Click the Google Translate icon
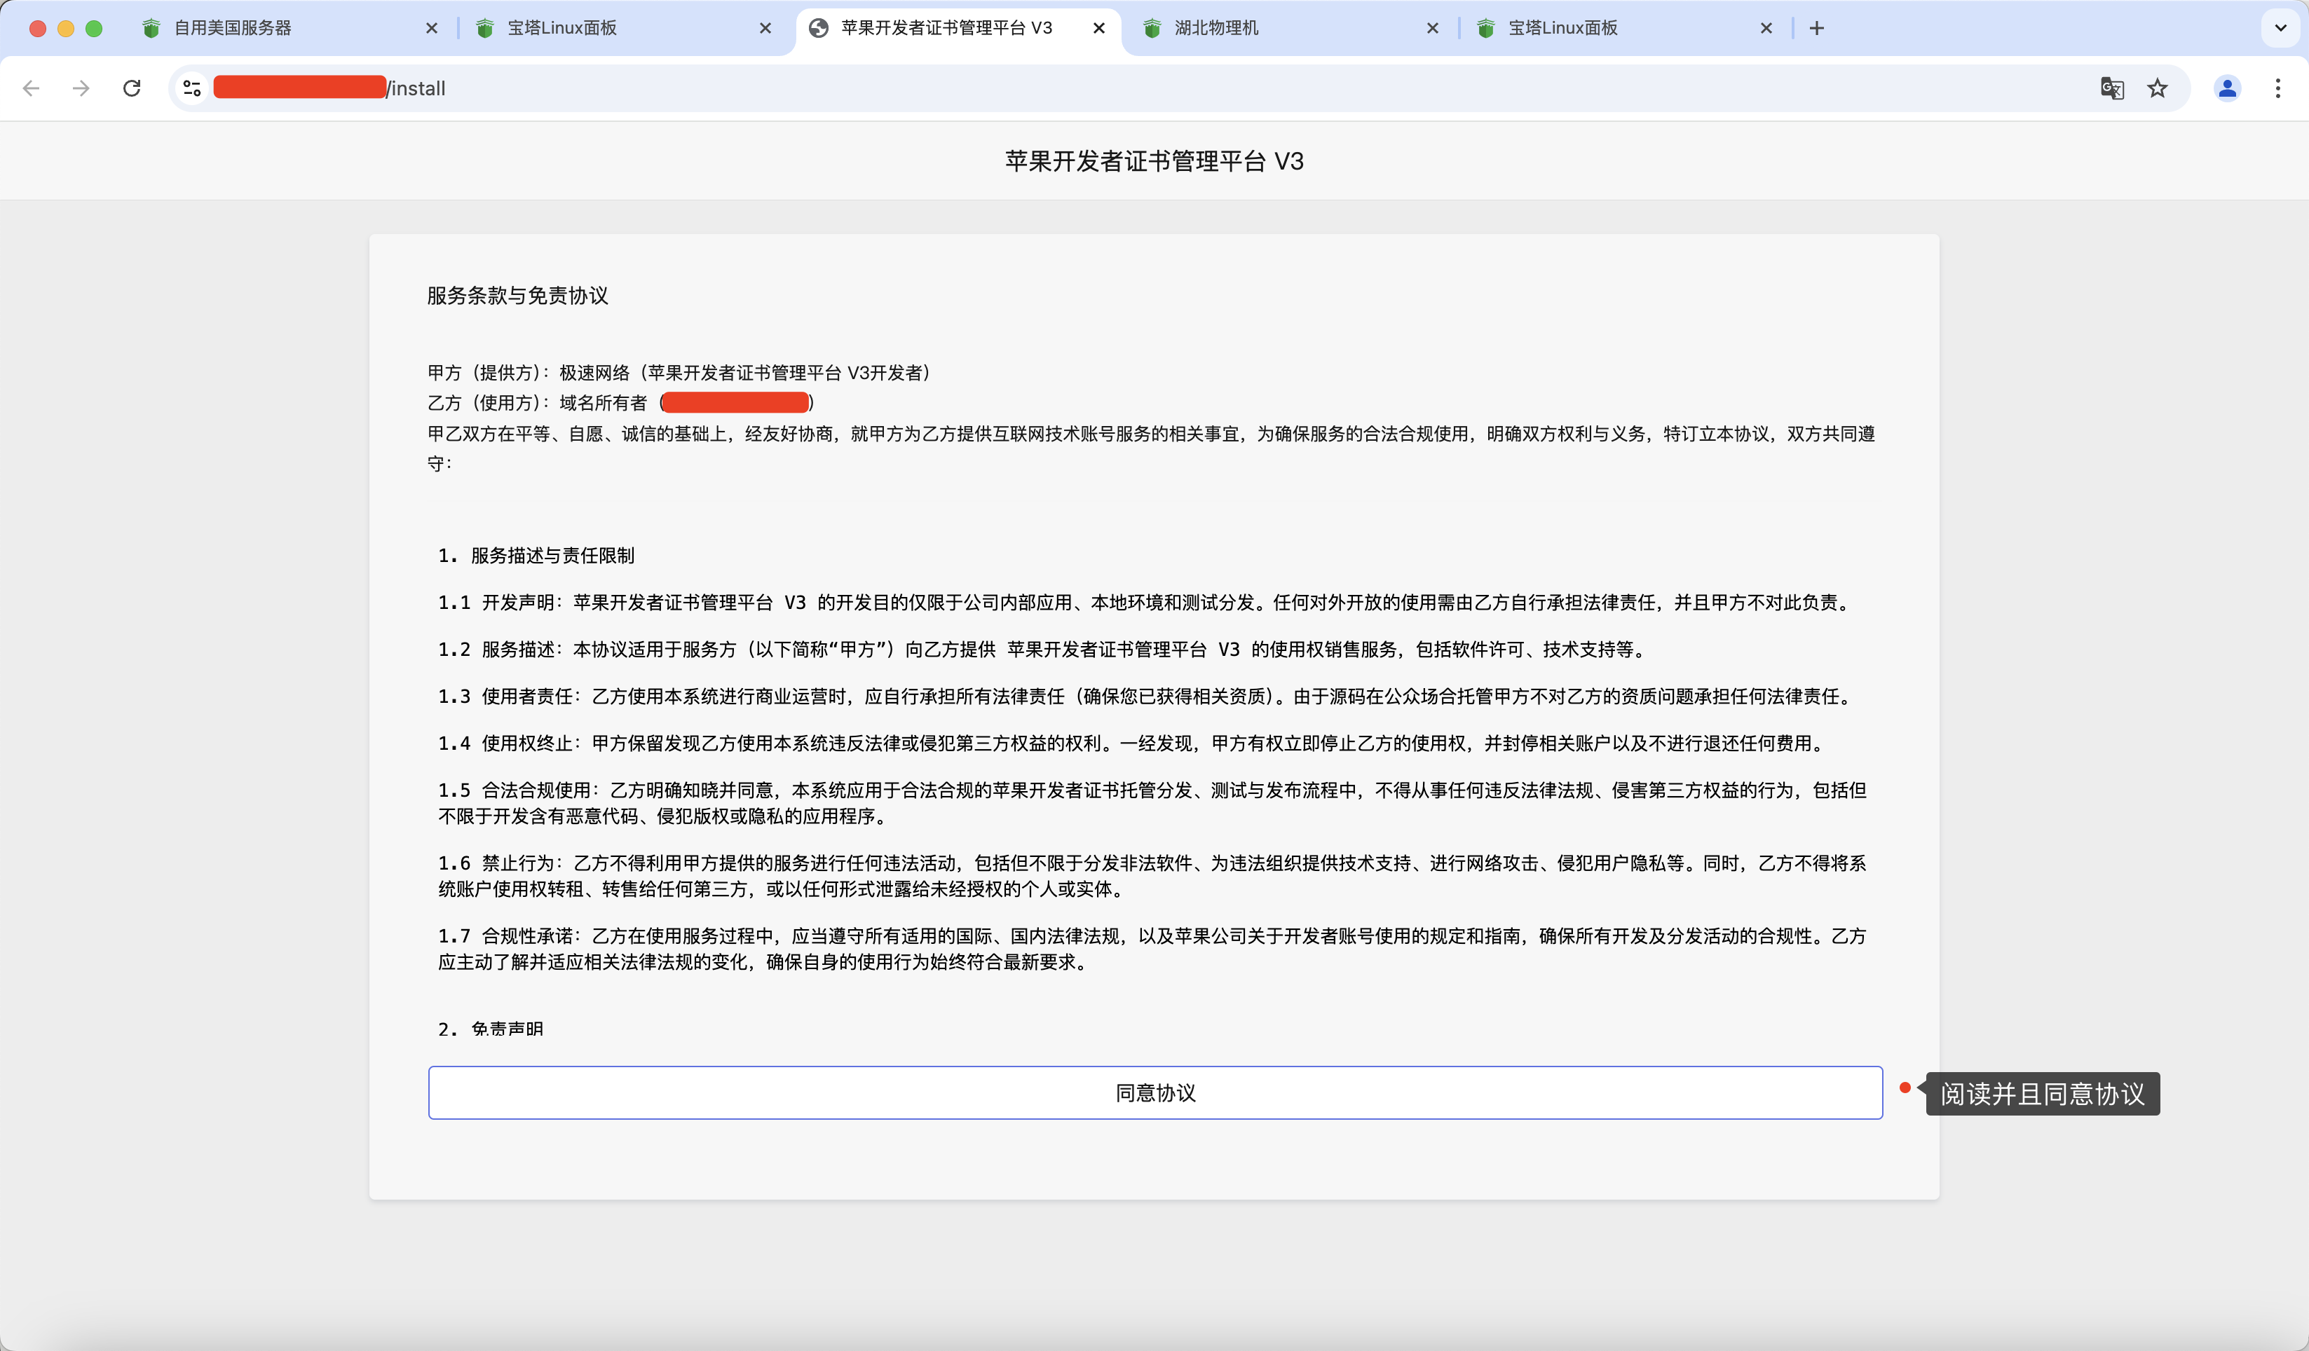The height and width of the screenshot is (1351, 2309). click(x=2112, y=88)
